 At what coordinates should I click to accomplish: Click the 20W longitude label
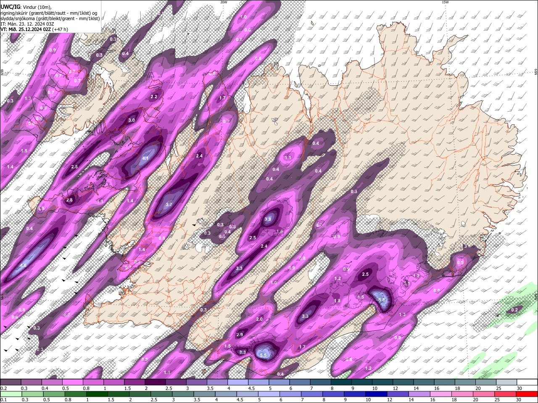pyautogui.click(x=224, y=2)
